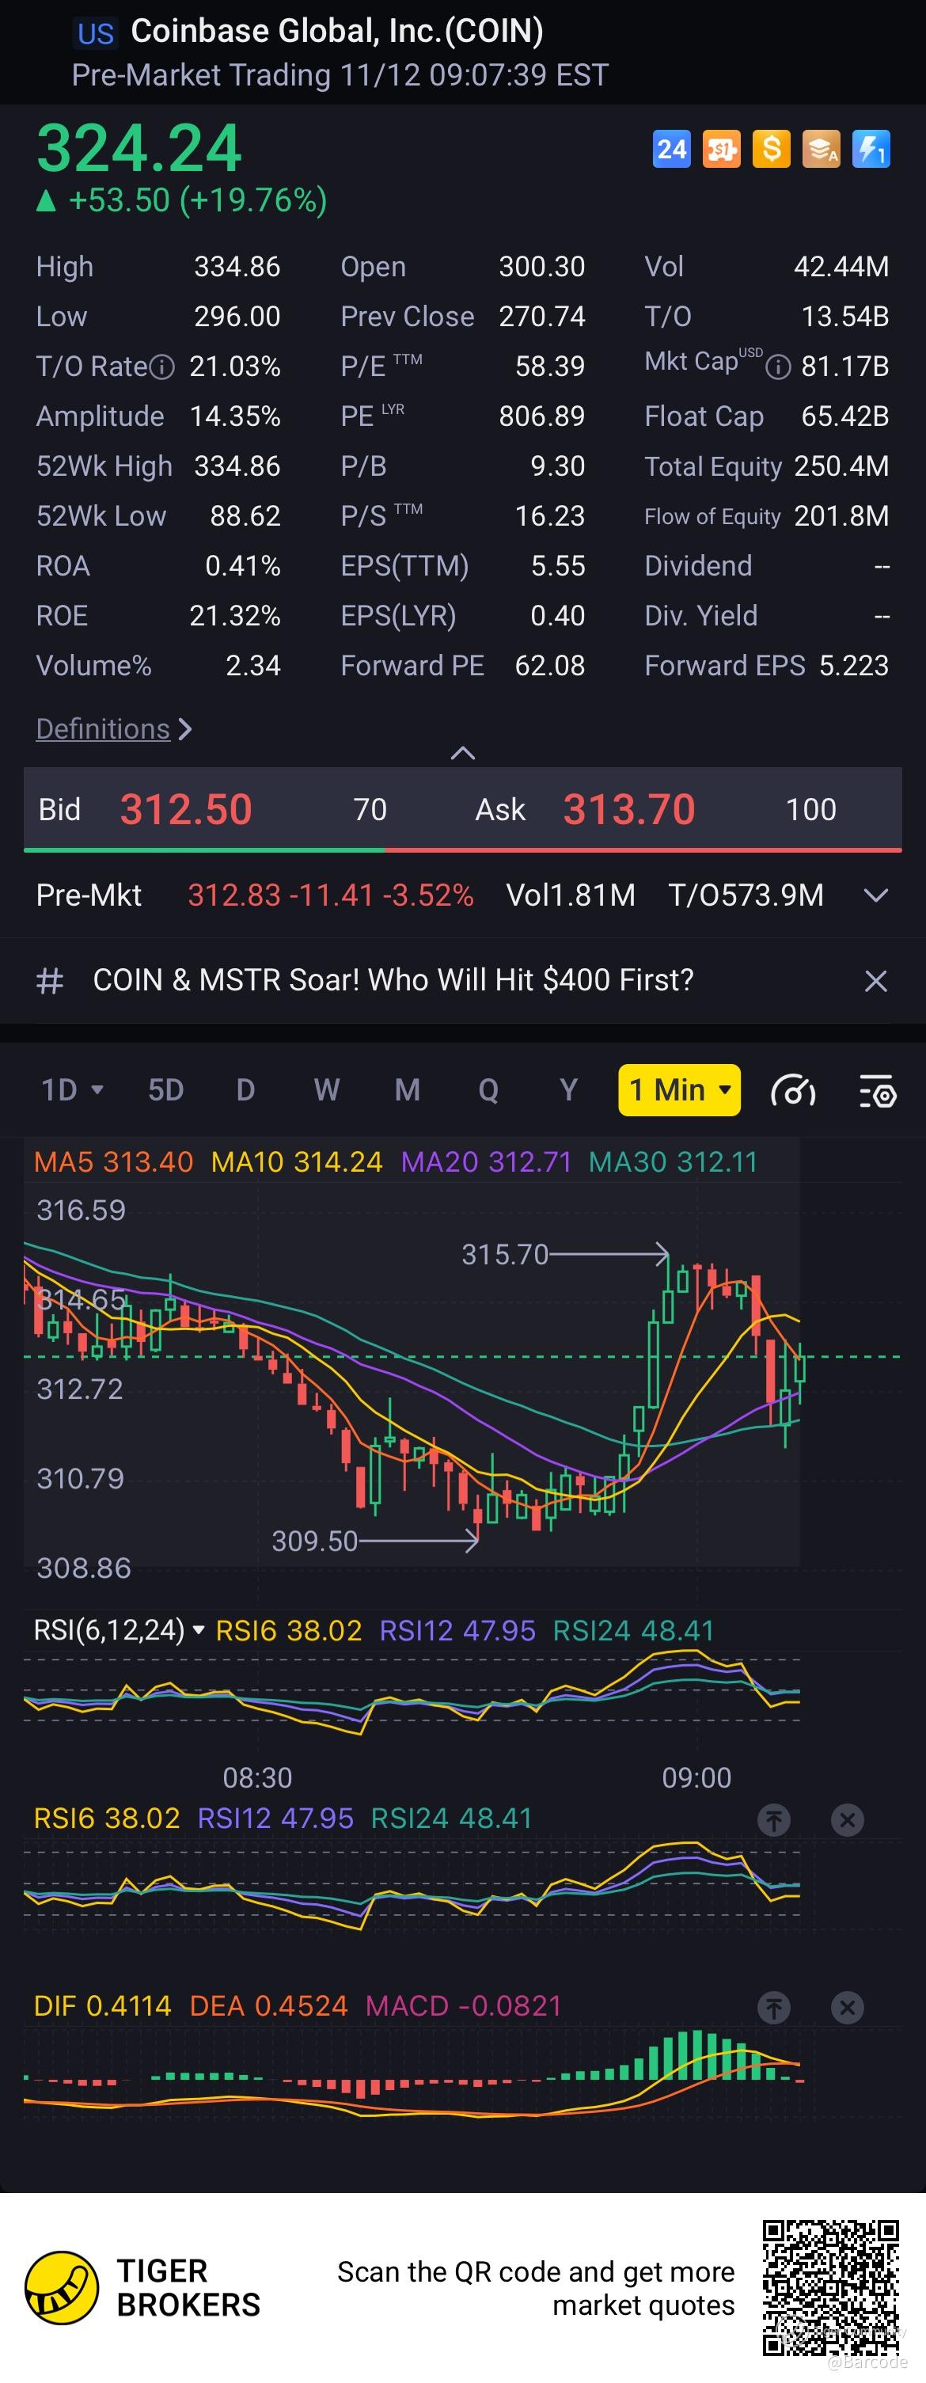Tap the orange short-interest badge icon
The height and width of the screenshot is (2383, 926).
[722, 149]
